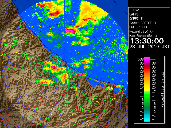Click the ">38" legend label

(141, 59)
